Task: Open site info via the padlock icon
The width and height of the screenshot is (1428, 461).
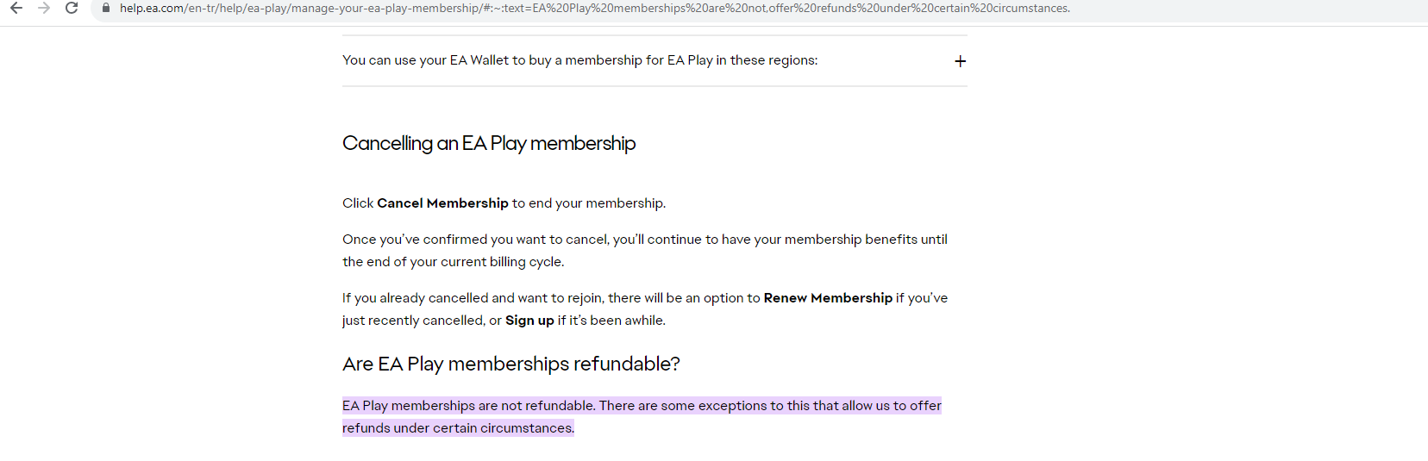Action: (x=106, y=8)
